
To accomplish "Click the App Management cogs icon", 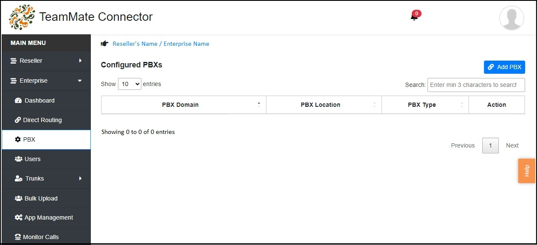I will point(18,217).
